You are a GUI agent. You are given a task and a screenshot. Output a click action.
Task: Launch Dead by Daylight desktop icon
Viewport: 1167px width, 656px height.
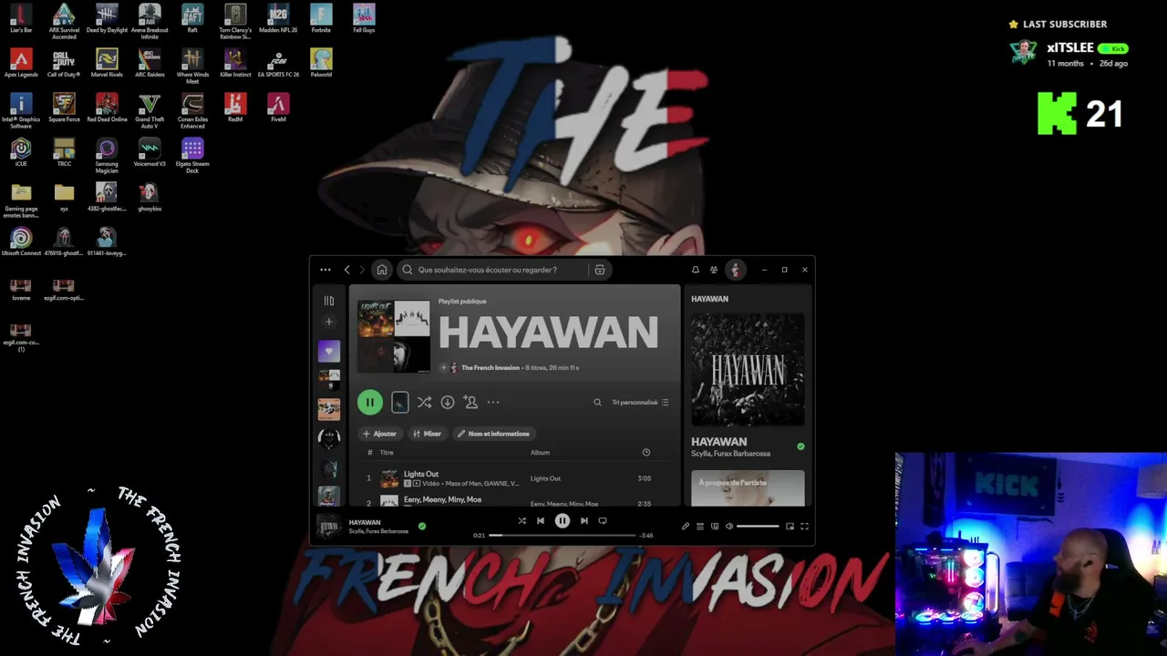tap(107, 18)
